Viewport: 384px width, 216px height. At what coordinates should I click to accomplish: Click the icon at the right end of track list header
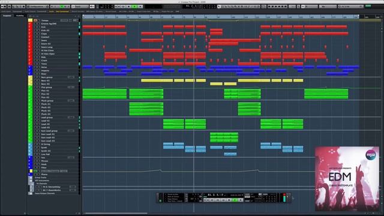click(79, 16)
